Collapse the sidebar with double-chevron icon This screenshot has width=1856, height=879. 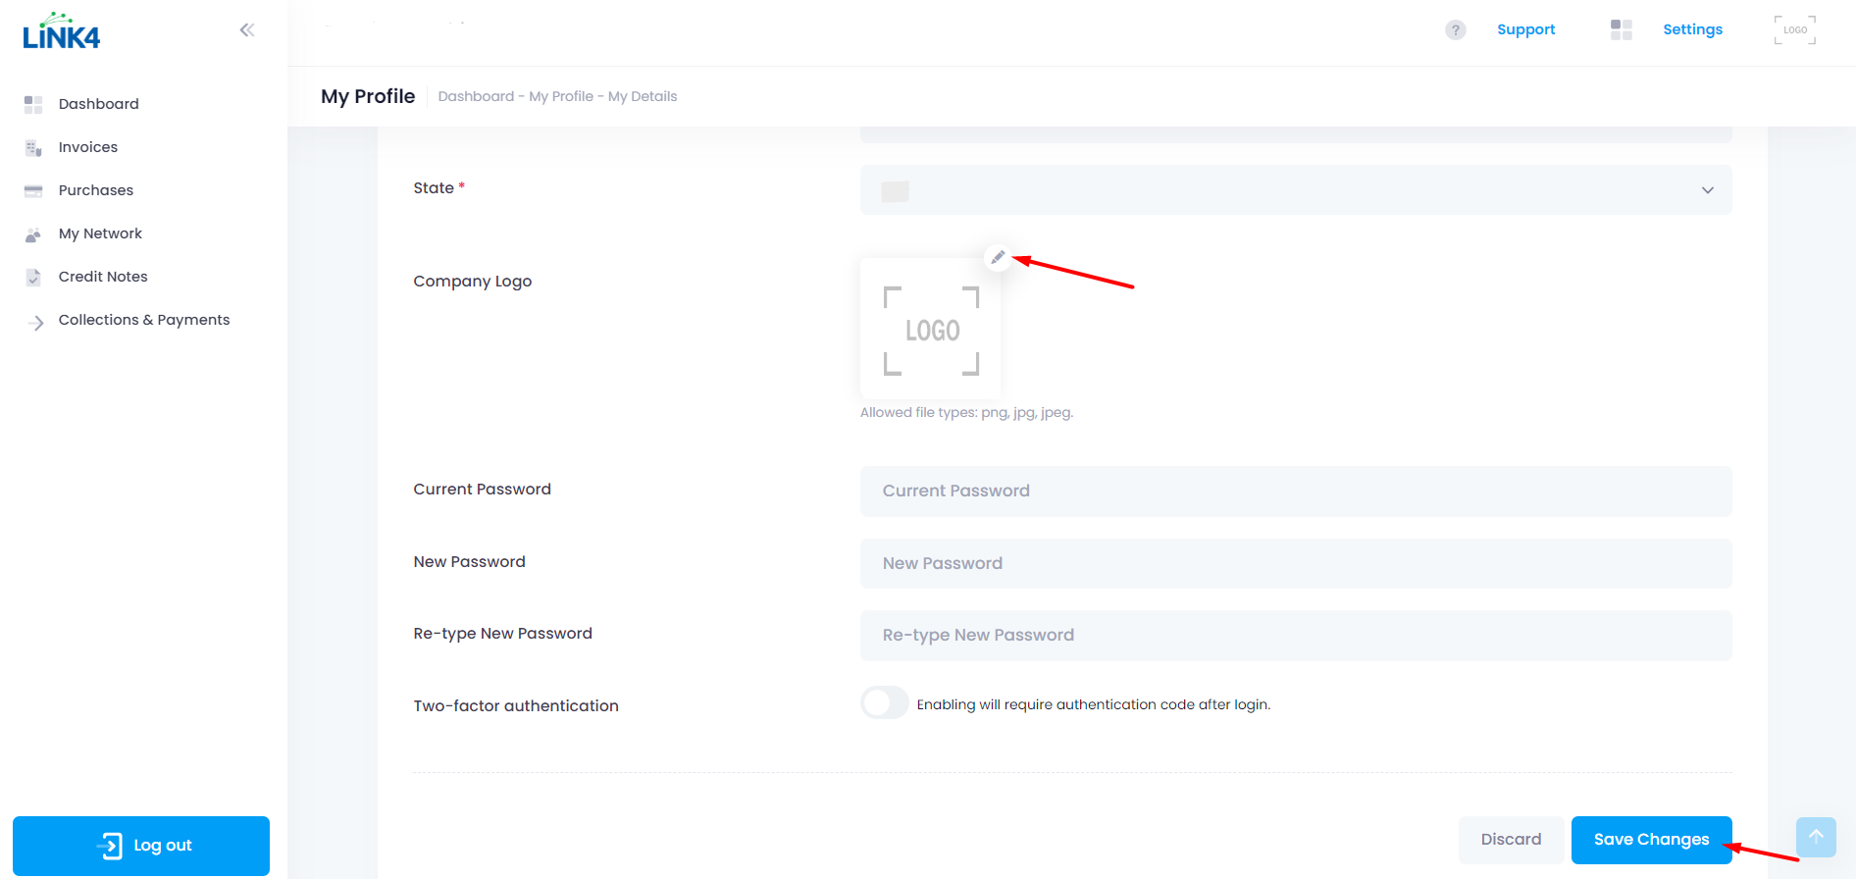coord(247,30)
